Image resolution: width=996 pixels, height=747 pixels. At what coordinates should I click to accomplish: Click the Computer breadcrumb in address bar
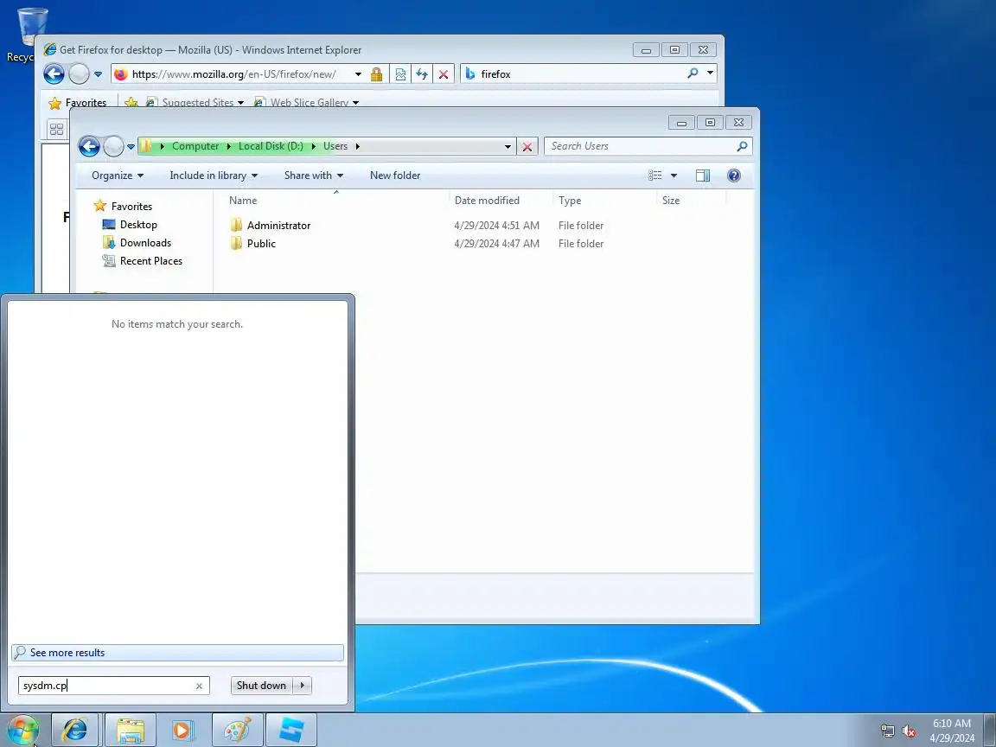point(195,146)
